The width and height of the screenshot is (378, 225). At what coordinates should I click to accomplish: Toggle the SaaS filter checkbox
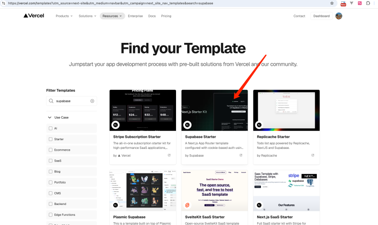click(51, 161)
